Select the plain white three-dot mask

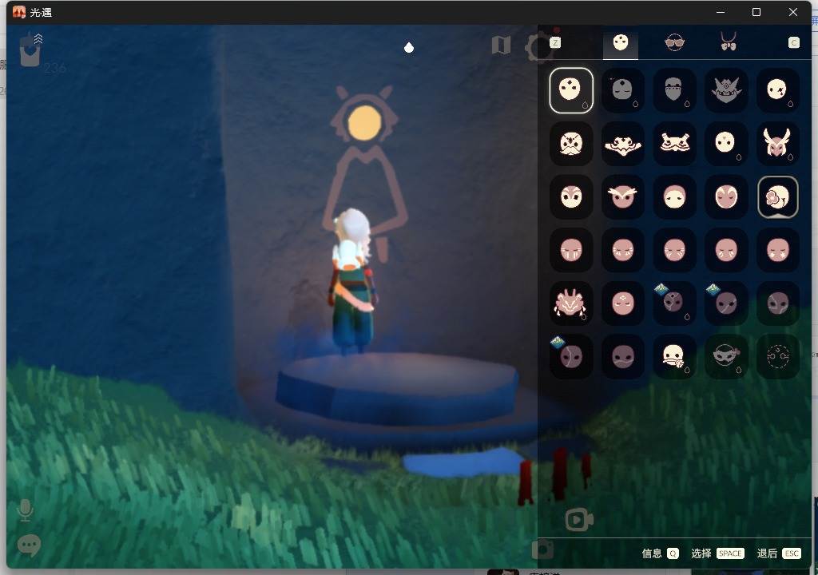[x=570, y=90]
